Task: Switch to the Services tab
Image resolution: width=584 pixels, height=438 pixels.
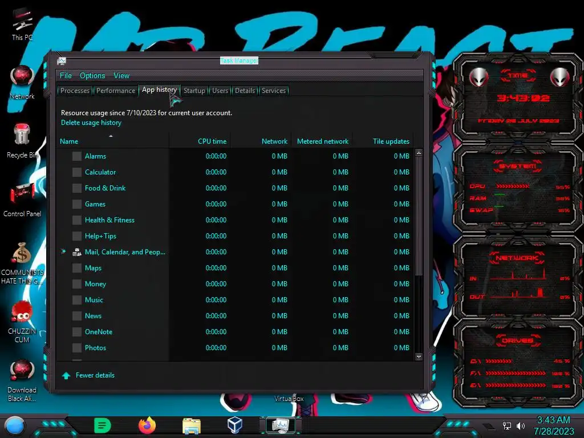Action: pyautogui.click(x=273, y=91)
